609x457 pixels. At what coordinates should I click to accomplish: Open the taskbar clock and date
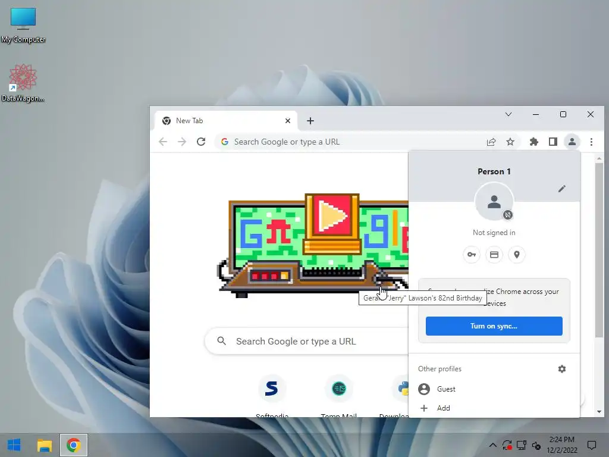562,445
